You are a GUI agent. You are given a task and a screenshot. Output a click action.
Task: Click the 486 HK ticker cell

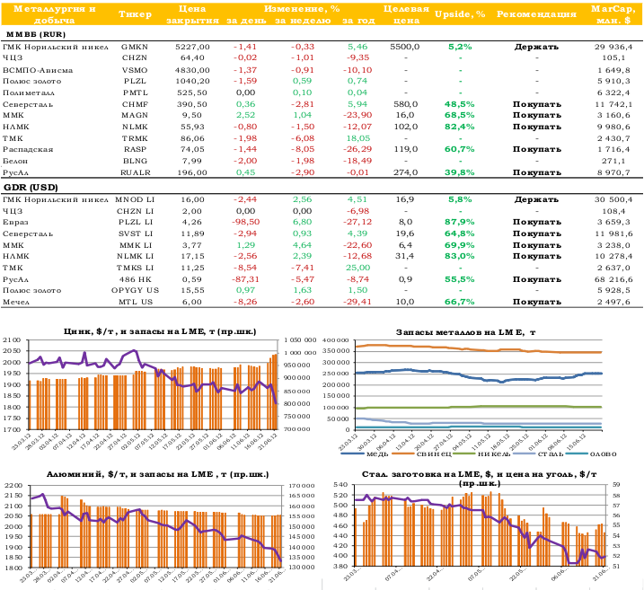135,279
